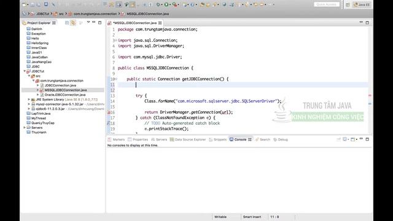This screenshot has width=393, height=221.
Task: Click Collapse All in Project Explorer
Action: tap(67, 23)
